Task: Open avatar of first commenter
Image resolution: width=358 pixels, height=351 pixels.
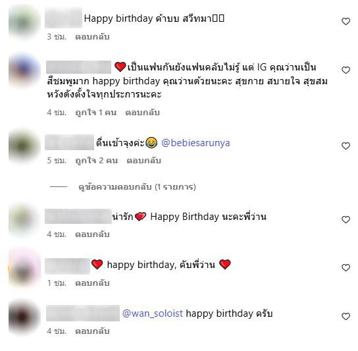Action: pyautogui.click(x=24, y=22)
